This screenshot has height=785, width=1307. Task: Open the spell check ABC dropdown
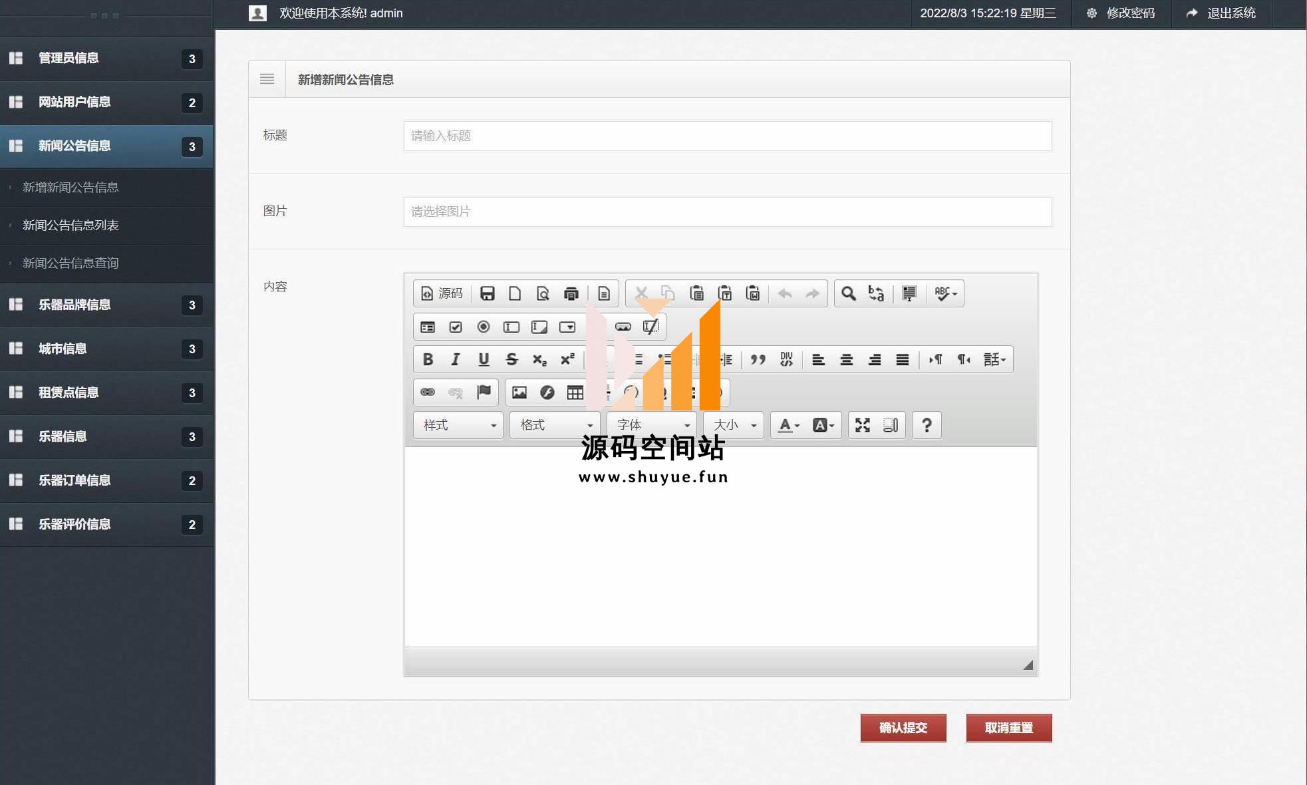click(945, 293)
